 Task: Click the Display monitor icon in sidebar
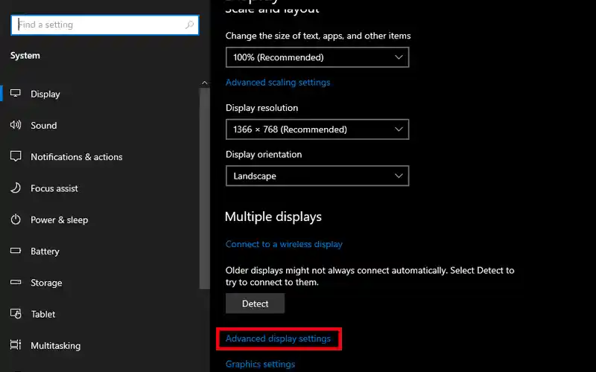click(x=16, y=94)
